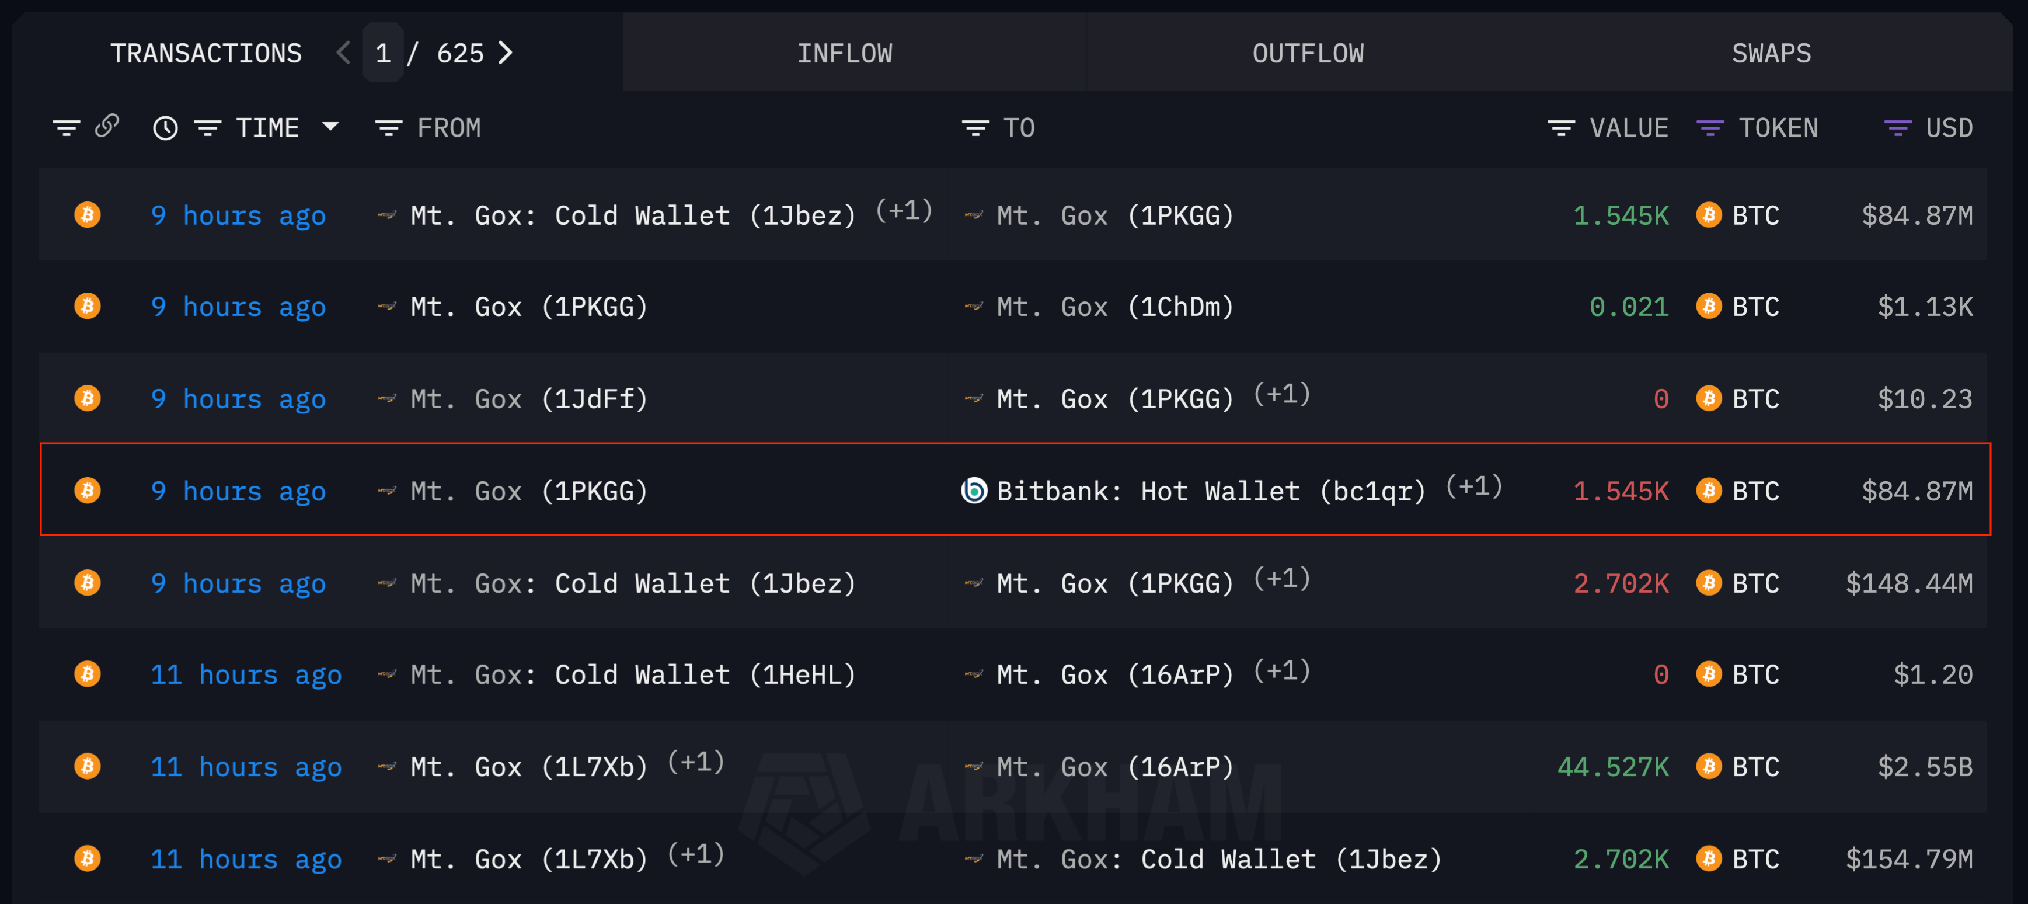Open the SWAPS tab
The height and width of the screenshot is (904, 2028).
click(x=1771, y=53)
